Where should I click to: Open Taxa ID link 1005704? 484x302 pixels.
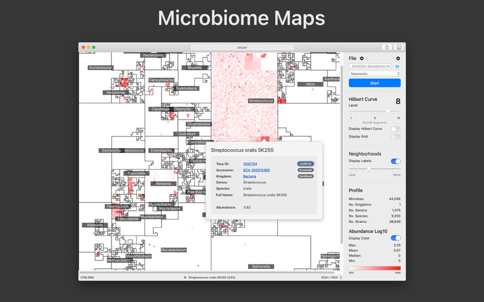pos(250,164)
